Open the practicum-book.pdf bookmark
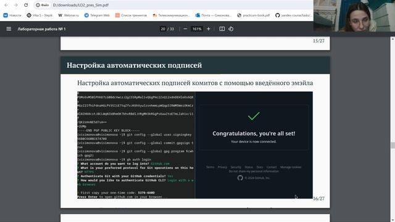This screenshot has width=395, height=222. click(254, 15)
